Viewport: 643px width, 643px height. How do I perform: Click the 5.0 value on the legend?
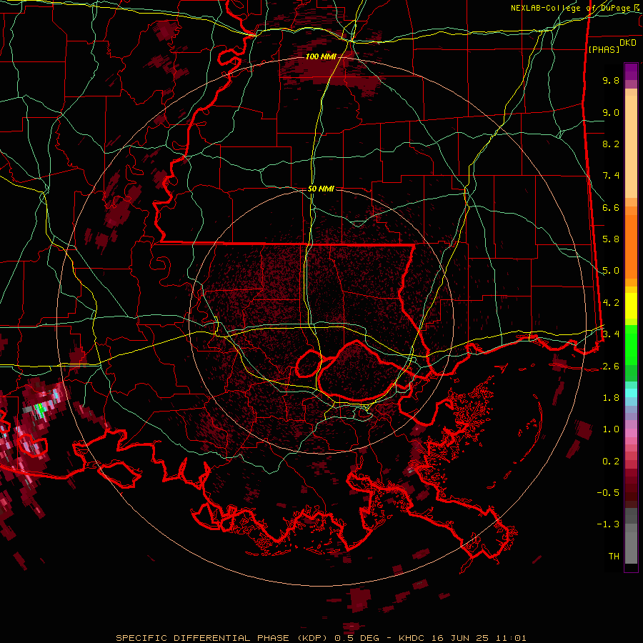point(611,271)
